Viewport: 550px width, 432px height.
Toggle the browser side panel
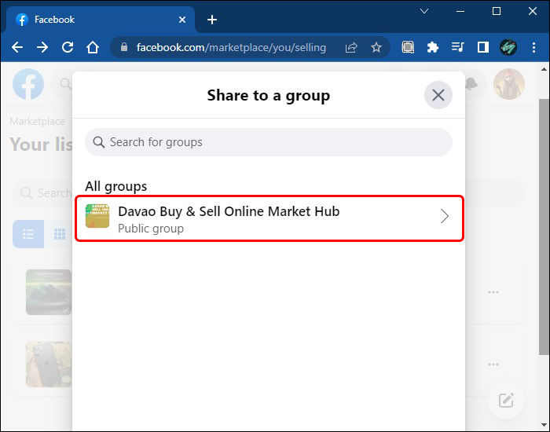(x=483, y=47)
